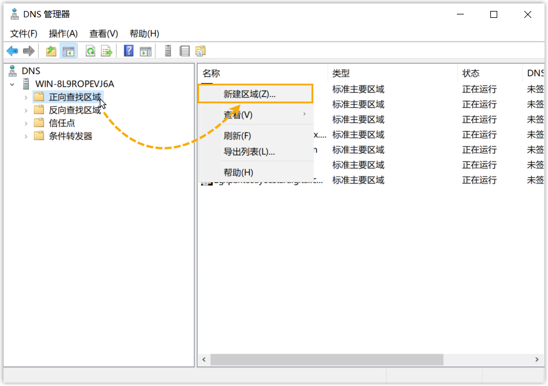Sort by the 类型 column header
Viewport: 548px width, 386px height.
point(341,73)
